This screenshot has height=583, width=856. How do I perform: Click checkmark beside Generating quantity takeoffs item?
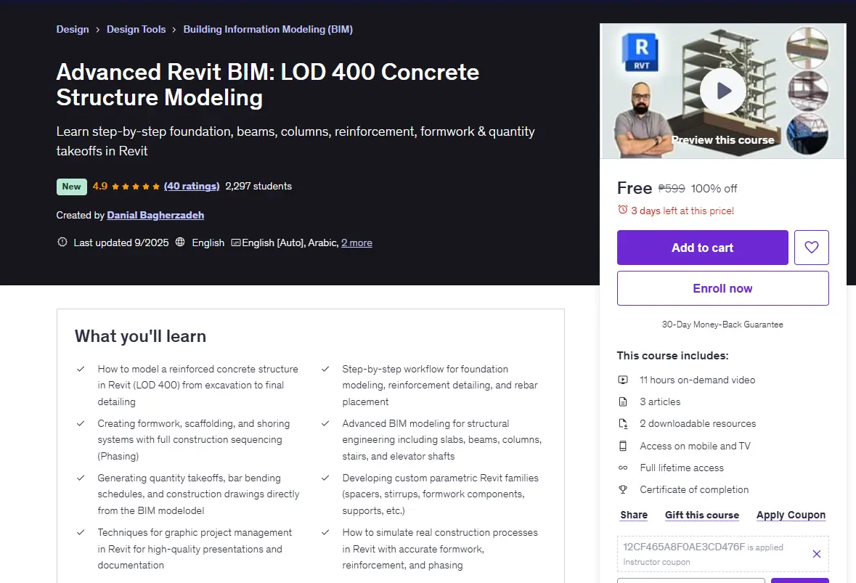(x=81, y=478)
